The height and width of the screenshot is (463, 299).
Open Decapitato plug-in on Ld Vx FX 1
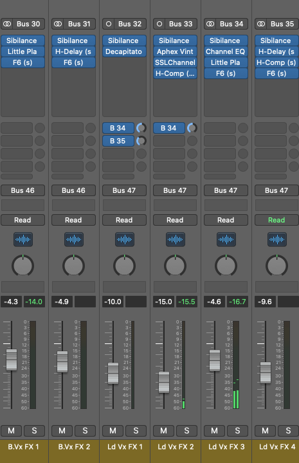click(124, 51)
